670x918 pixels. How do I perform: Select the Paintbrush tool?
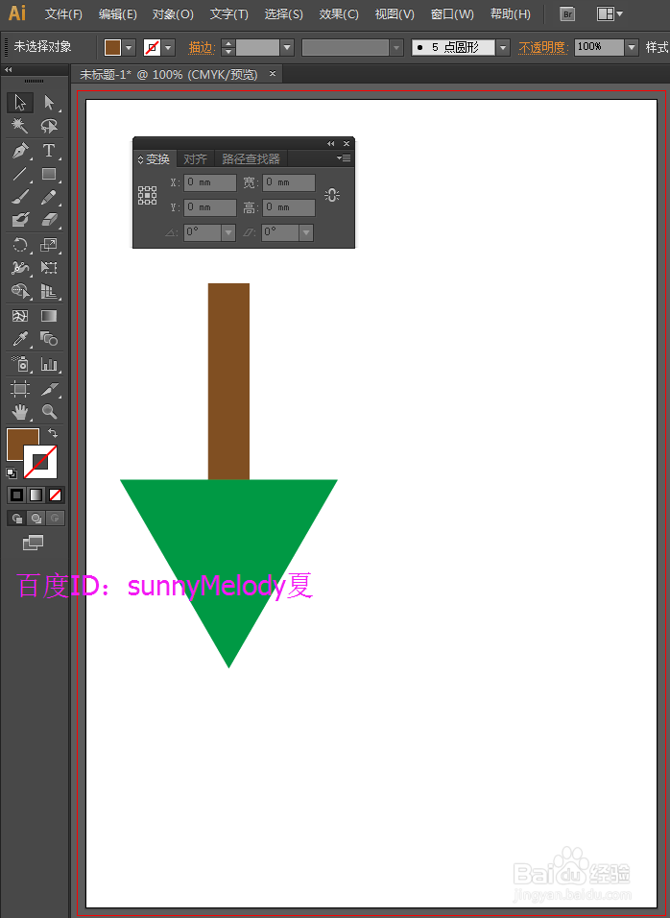(x=20, y=197)
